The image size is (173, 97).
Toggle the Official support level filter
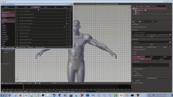[8, 14]
